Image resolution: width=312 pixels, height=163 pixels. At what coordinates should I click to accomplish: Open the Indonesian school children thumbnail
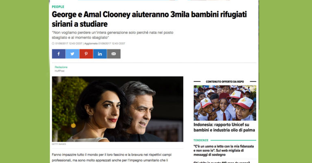(225, 103)
